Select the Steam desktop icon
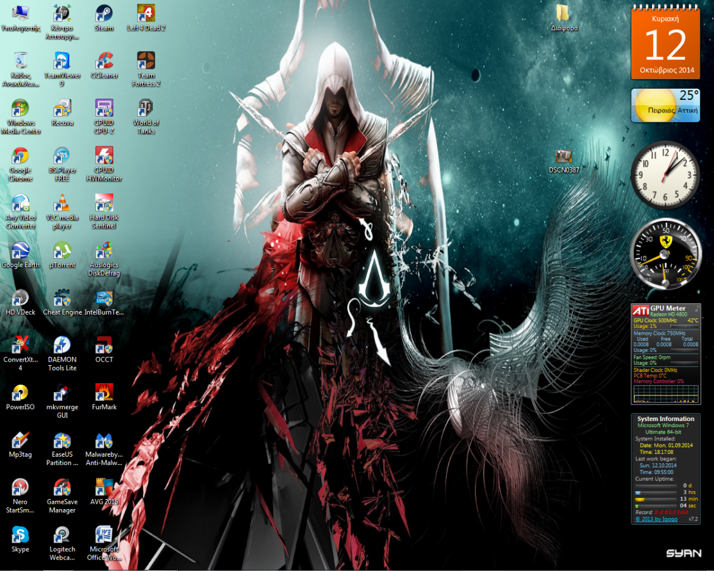This screenshot has height=571, width=714. [x=104, y=18]
